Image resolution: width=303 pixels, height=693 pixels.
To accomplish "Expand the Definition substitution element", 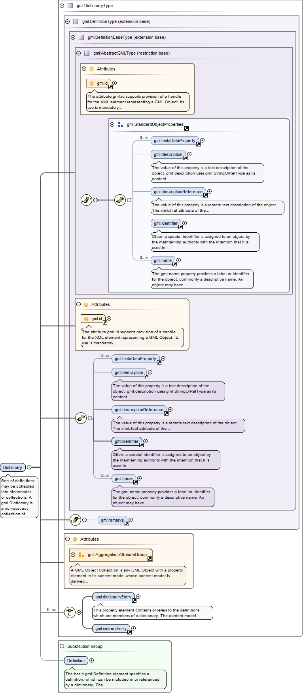I will 91,661.
